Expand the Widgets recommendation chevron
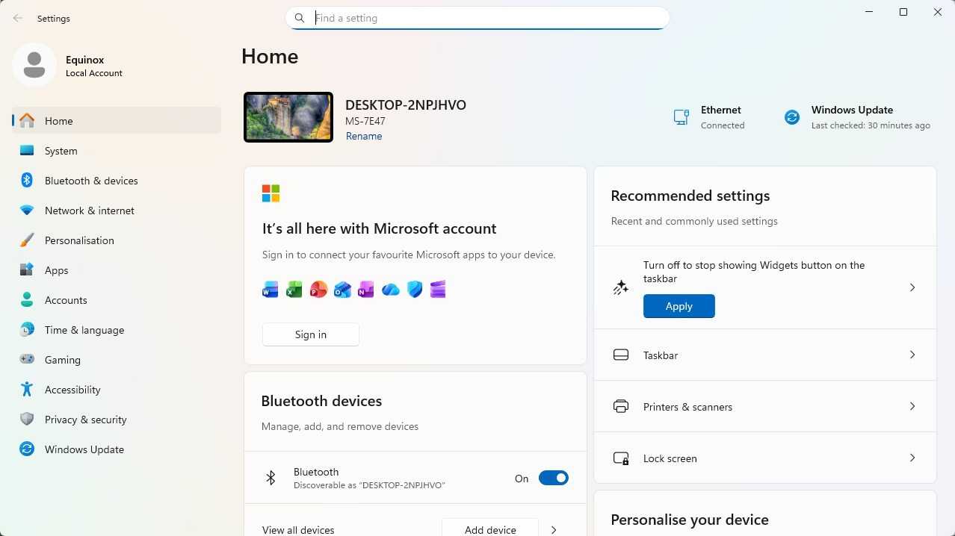Image resolution: width=955 pixels, height=536 pixels. pos(912,287)
